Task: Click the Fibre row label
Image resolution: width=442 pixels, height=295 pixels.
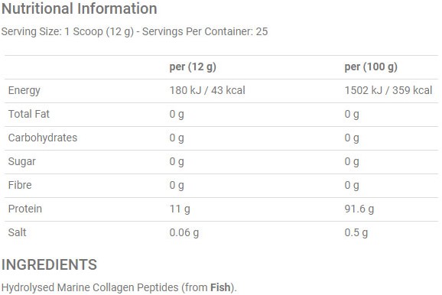Action: pos(20,185)
